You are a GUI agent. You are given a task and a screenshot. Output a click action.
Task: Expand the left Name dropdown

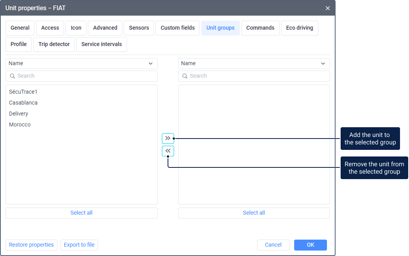(81, 64)
